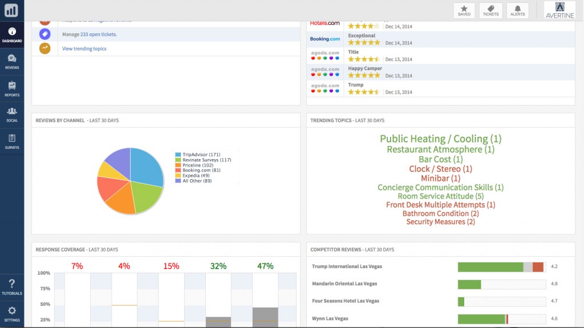The width and height of the screenshot is (584, 328).
Task: Show Alerts bell notifications
Action: pyautogui.click(x=517, y=10)
